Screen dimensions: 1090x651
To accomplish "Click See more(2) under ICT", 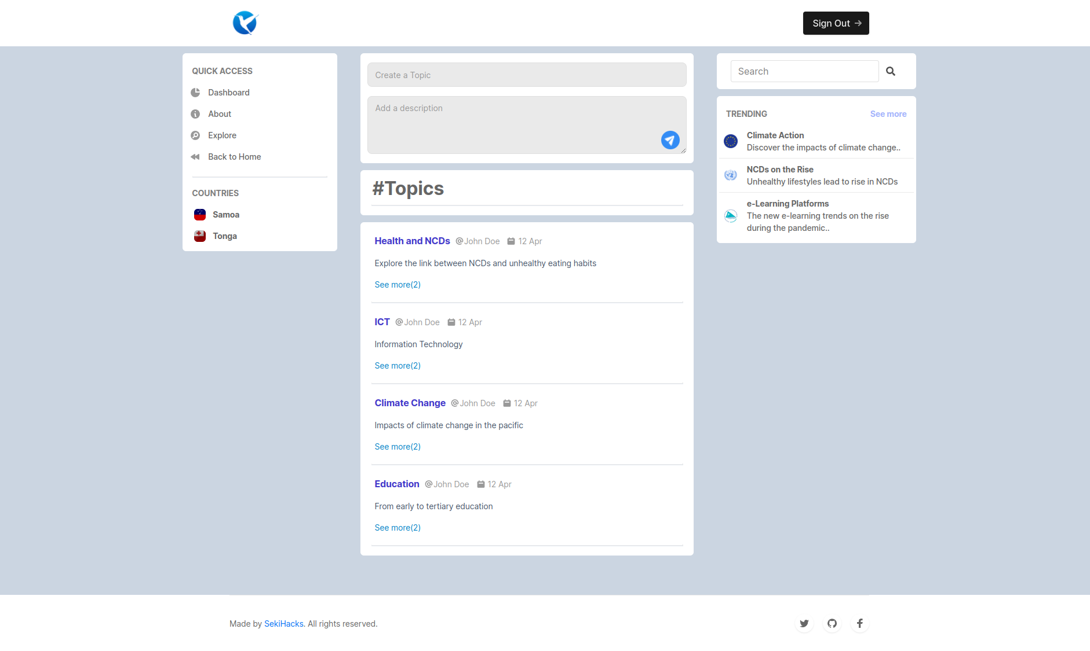I will click(398, 366).
